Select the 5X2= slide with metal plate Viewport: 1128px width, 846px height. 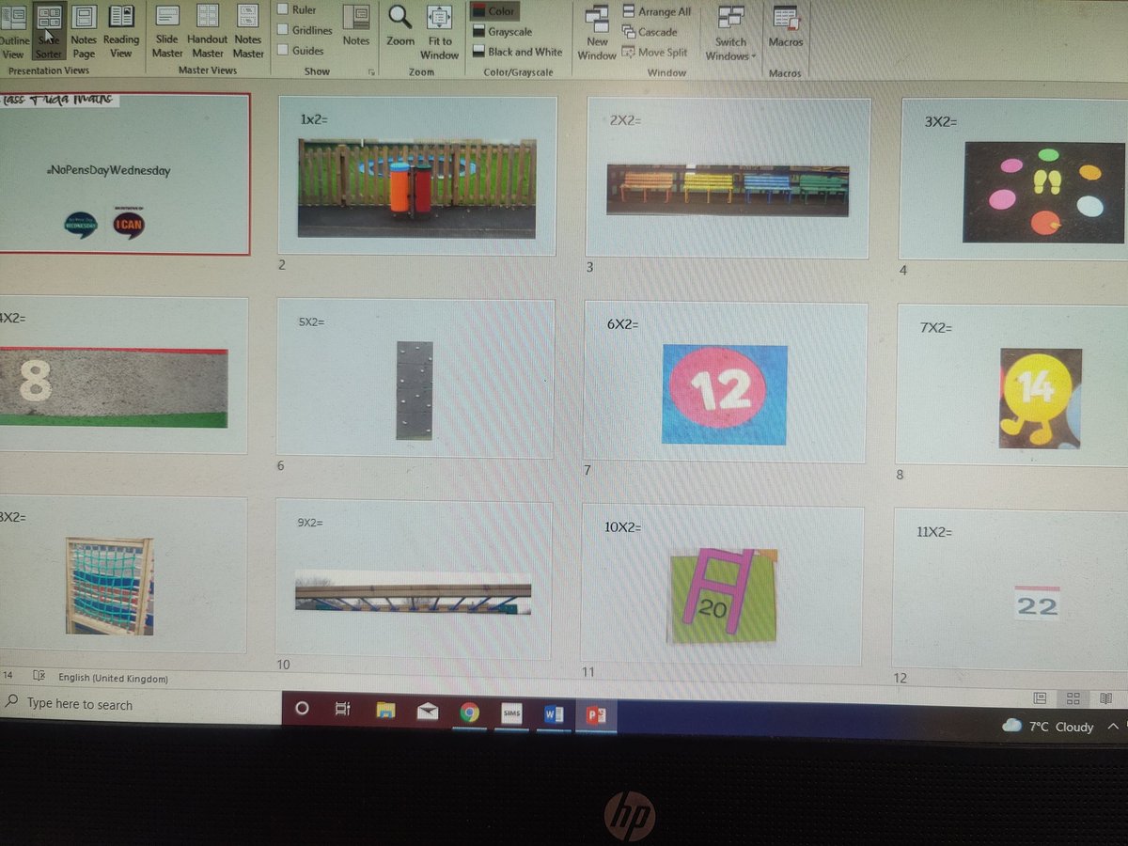coord(415,378)
